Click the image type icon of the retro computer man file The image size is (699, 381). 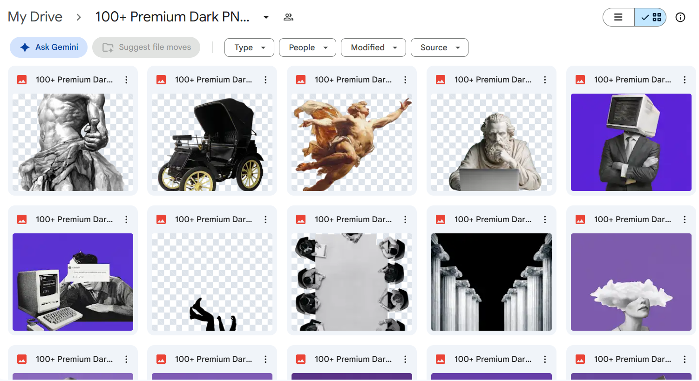(22, 219)
